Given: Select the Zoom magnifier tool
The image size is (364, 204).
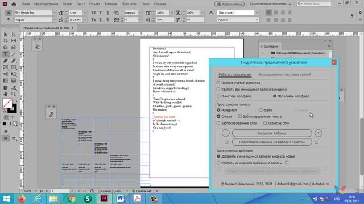Looking at the screenshot, I should (x=14, y=94).
